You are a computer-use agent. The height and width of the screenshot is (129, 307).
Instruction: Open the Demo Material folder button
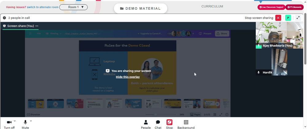(x=140, y=9)
